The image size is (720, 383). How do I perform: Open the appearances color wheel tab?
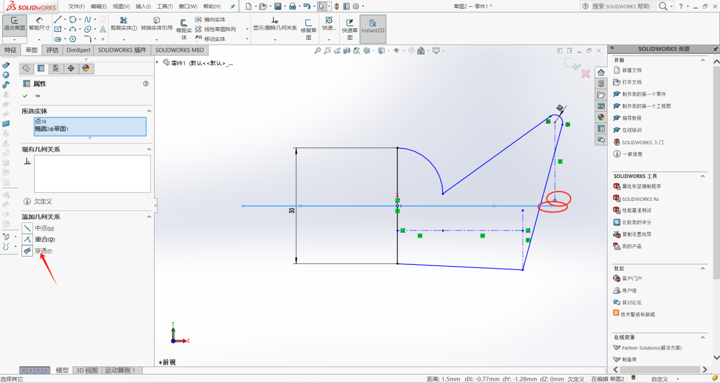click(86, 69)
